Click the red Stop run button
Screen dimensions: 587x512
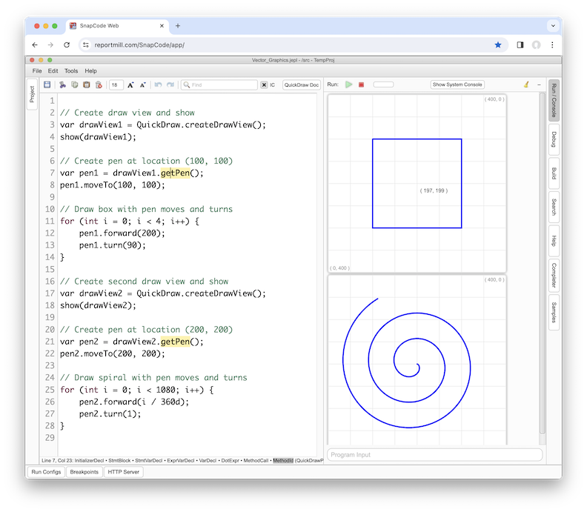pos(361,84)
